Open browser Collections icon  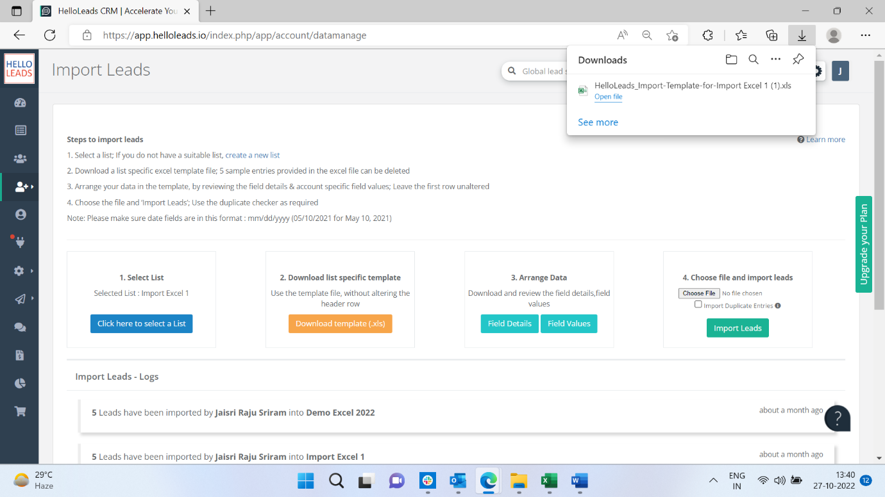click(772, 35)
